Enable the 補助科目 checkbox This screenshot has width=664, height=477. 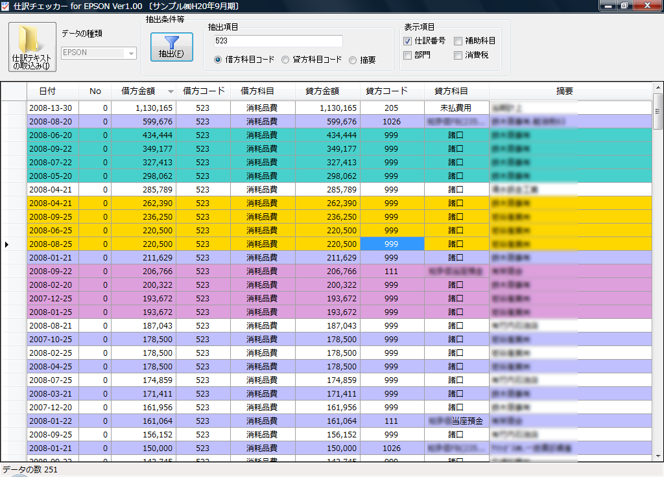click(458, 41)
